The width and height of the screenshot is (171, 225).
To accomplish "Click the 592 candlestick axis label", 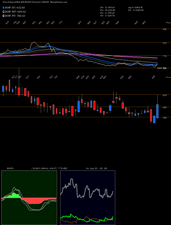I will 165,118.
